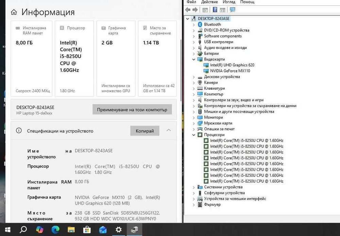Viewport: 340px width, 236px height.
Task: Open the Помощ menu
Action: (x=247, y=2)
